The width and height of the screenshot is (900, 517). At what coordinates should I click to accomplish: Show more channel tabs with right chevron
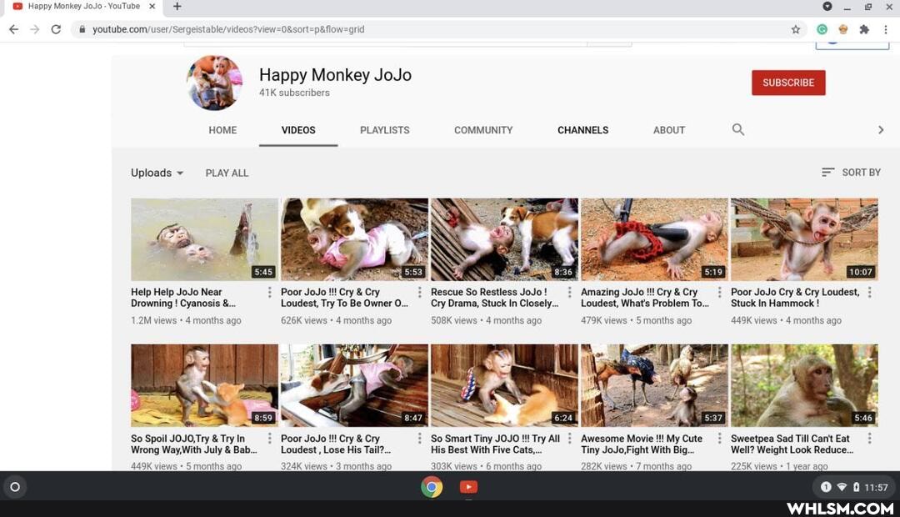tap(881, 130)
